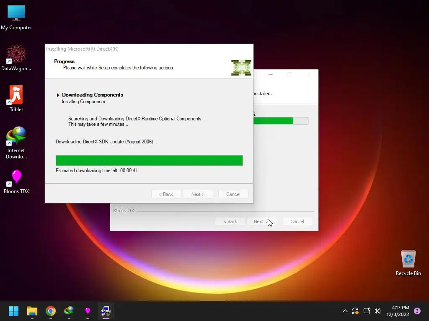This screenshot has width=429, height=321.
Task: Select the Recycle Bin desktop icon
Action: [408, 263]
